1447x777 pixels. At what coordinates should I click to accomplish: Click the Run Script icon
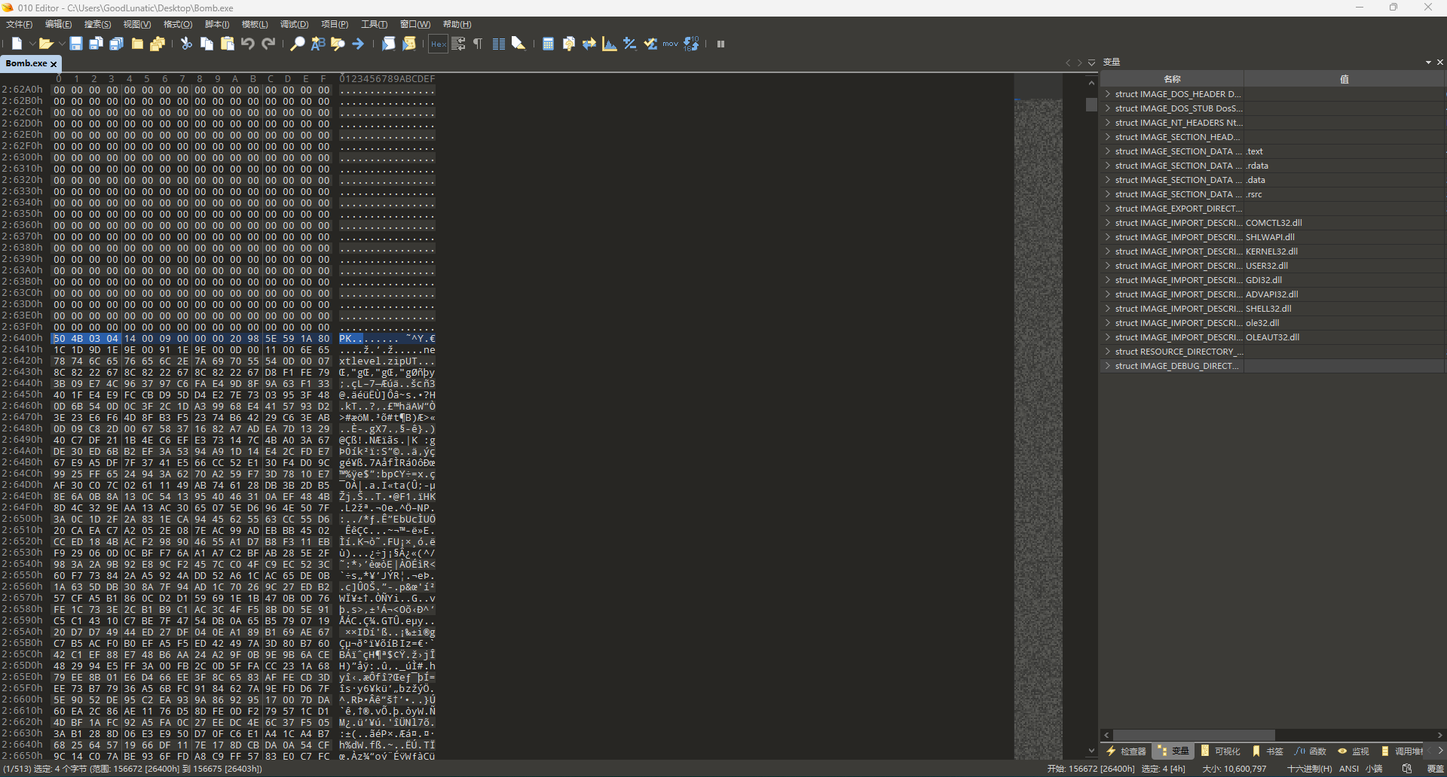[388, 44]
